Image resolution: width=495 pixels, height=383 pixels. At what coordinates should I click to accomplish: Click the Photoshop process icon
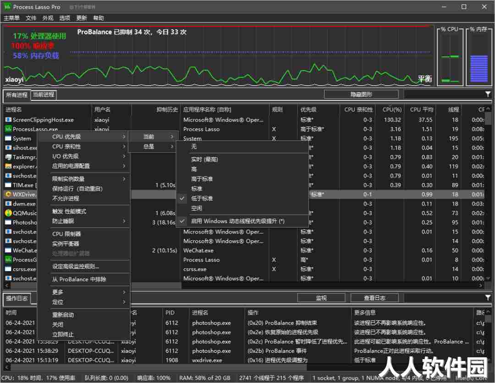pyautogui.click(x=8, y=222)
